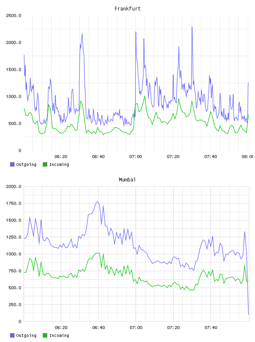Click the 750.0 y-axis label on Mumbai chart
The height and width of the screenshot is (342, 255).
tap(15, 271)
